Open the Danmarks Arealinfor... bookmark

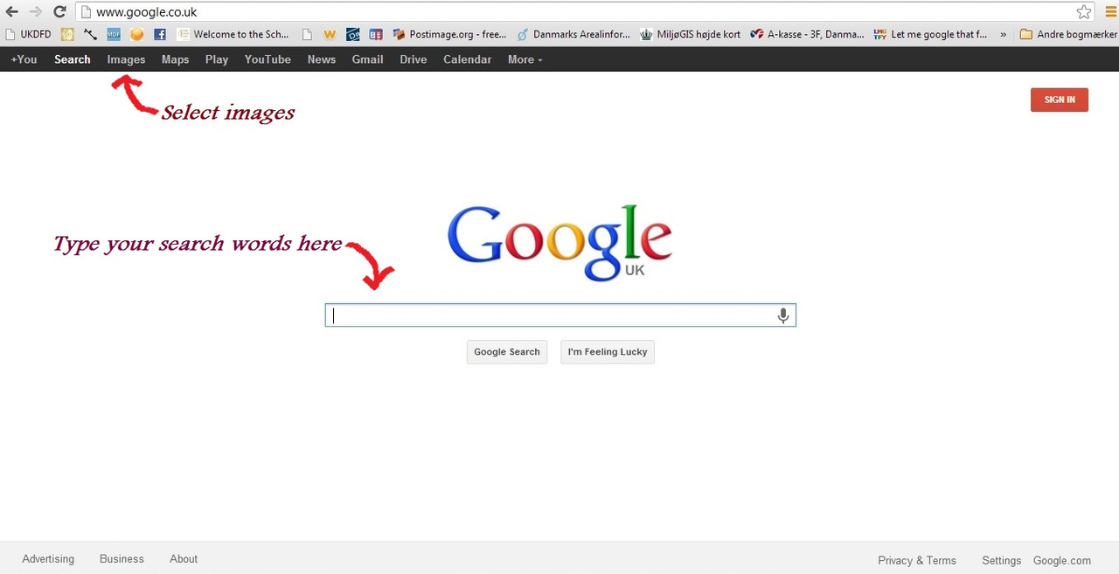coord(573,35)
